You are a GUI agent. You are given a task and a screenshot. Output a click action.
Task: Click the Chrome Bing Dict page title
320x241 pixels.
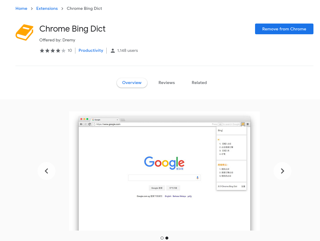pyautogui.click(x=72, y=29)
